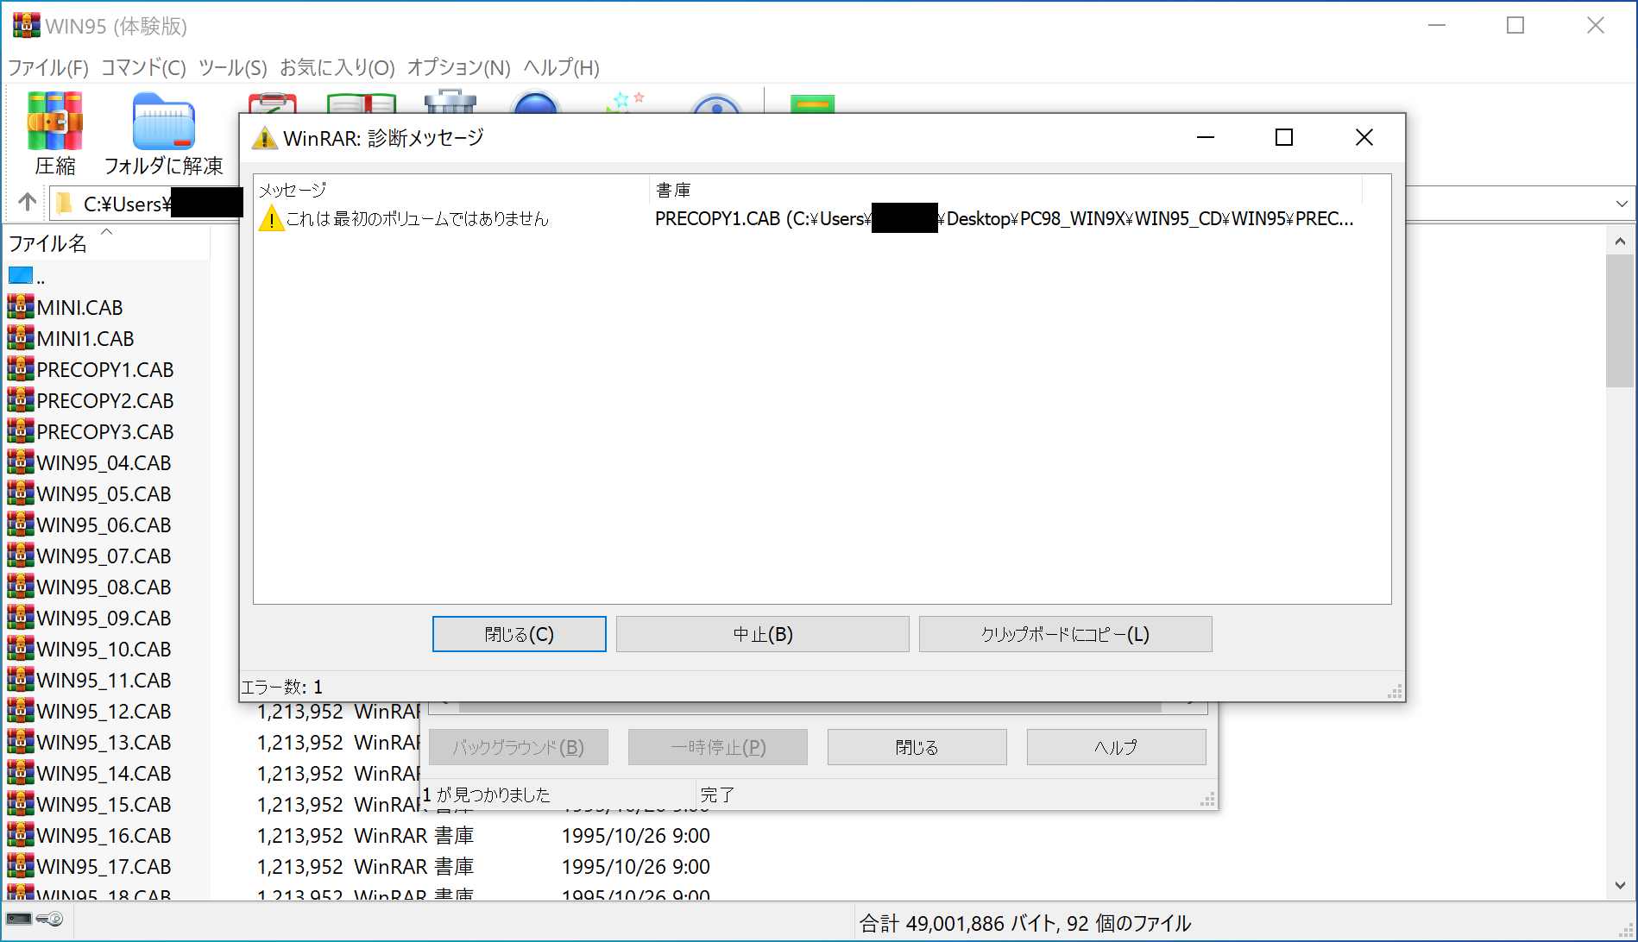The height and width of the screenshot is (942, 1638).
Task: Click the MINI.CAB archive icon
Action: click(21, 307)
